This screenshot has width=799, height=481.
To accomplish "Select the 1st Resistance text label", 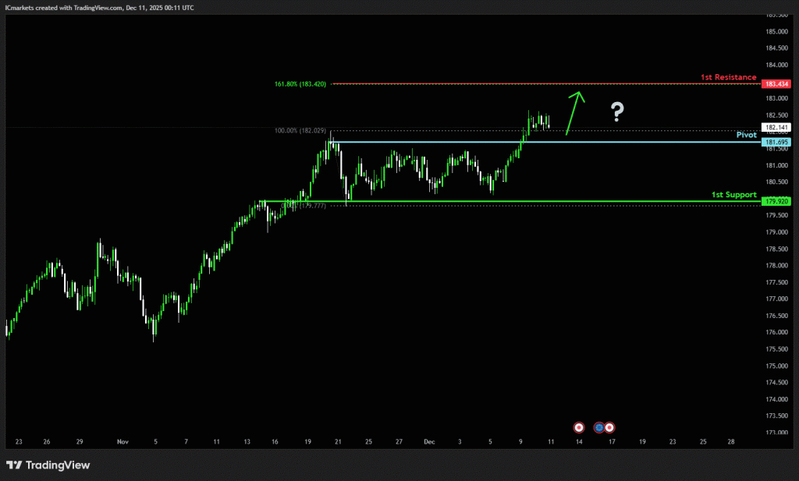I will pos(727,77).
